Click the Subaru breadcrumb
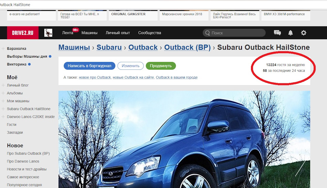 [x=109, y=47]
